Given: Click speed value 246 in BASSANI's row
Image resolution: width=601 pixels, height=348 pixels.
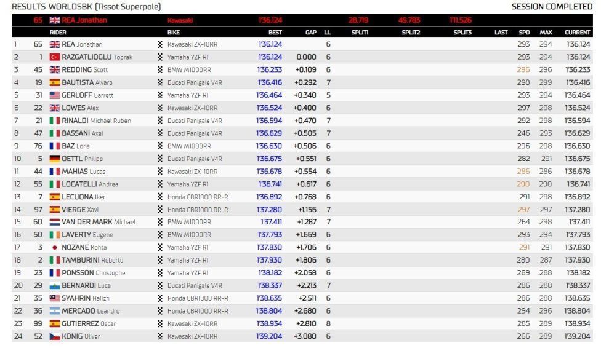Looking at the screenshot, I should [x=523, y=133].
